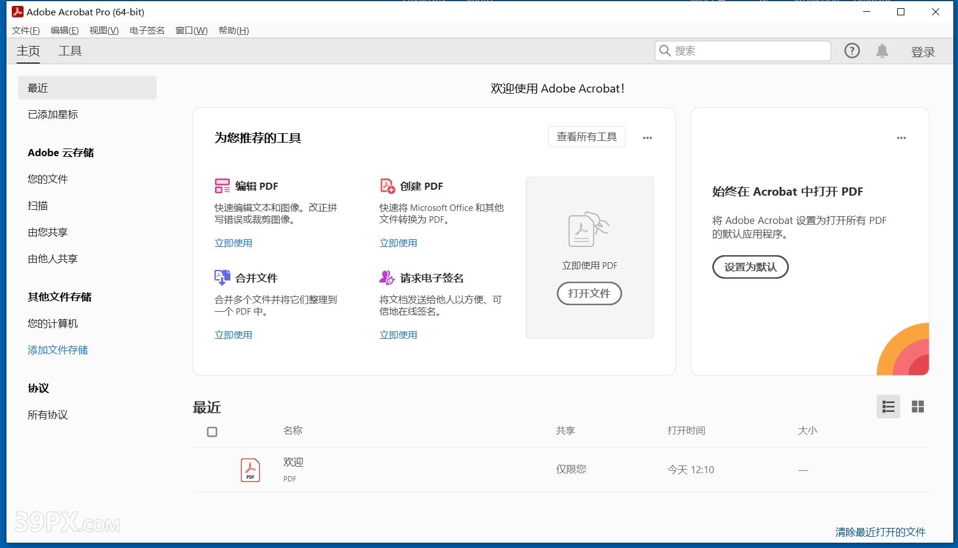The image size is (958, 548).
Task: Click 立即使用 under 创建 PDF
Action: point(398,243)
